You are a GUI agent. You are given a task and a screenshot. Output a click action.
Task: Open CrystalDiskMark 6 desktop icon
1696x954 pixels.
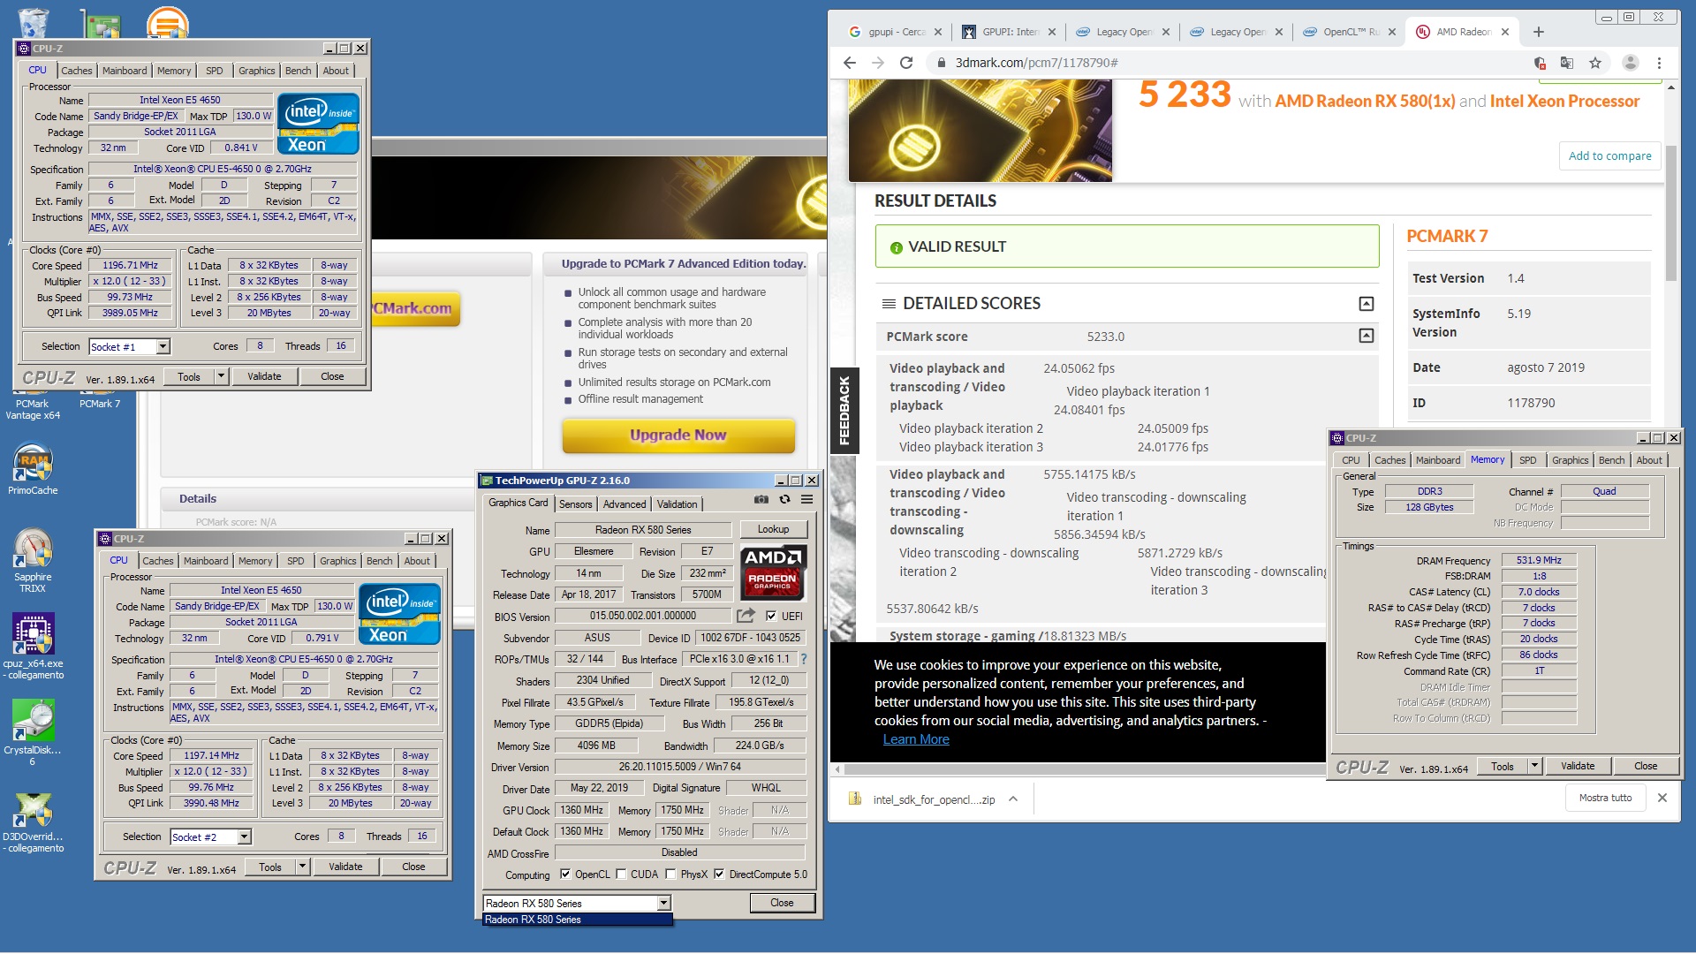point(33,732)
